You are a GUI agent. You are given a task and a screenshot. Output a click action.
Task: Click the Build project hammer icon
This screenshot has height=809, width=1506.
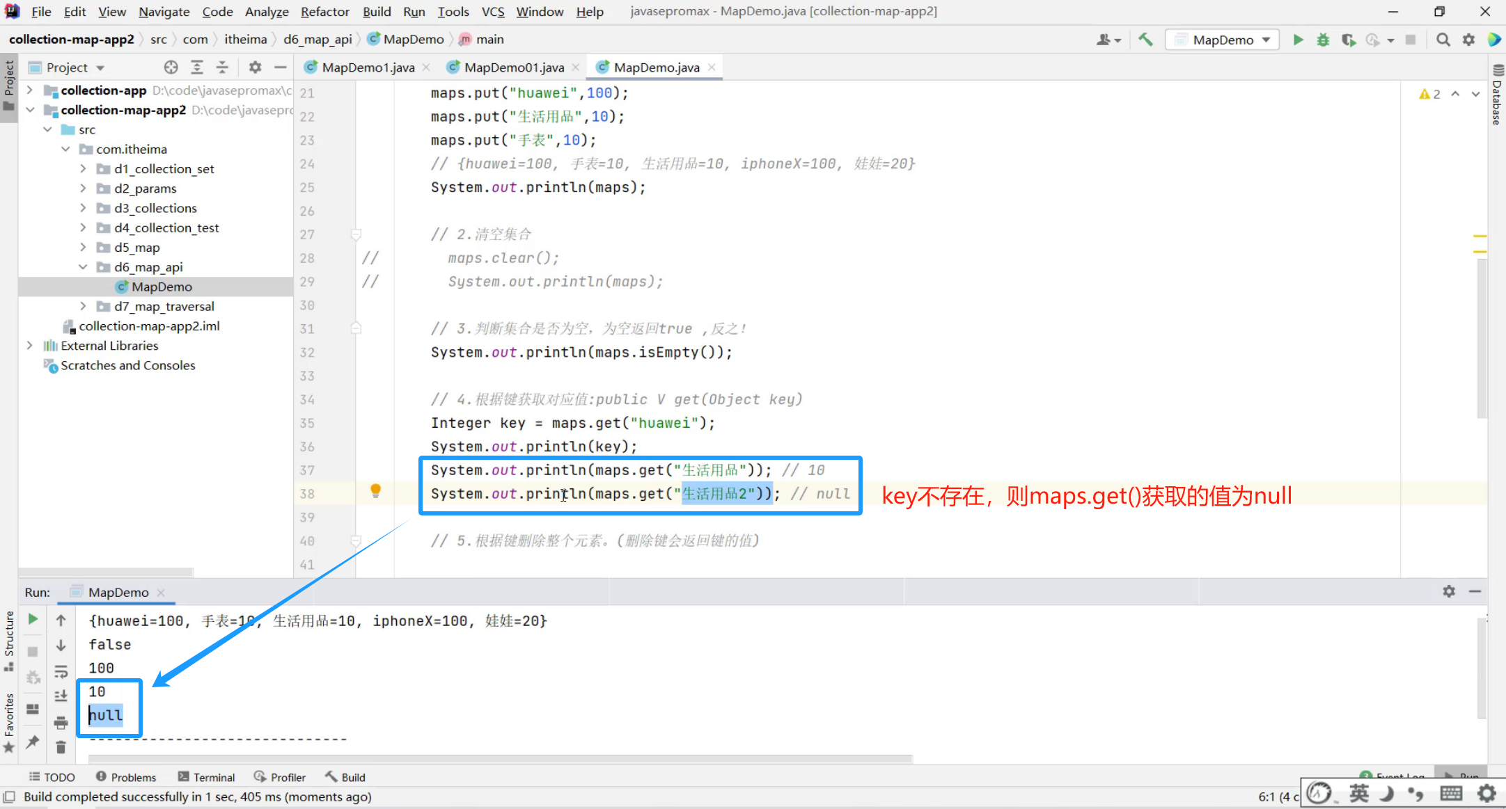tap(1145, 40)
